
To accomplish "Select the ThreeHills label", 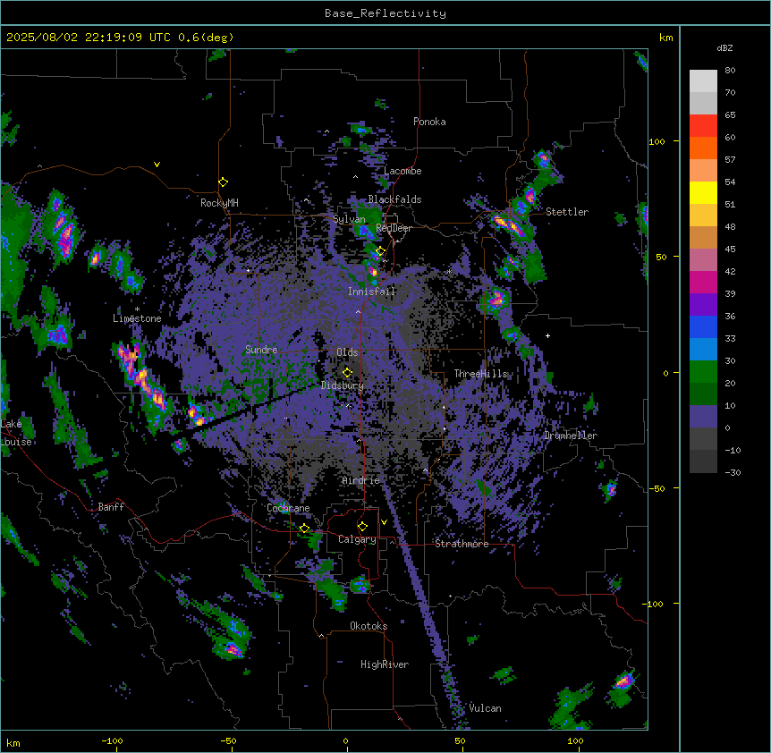I will [480, 374].
